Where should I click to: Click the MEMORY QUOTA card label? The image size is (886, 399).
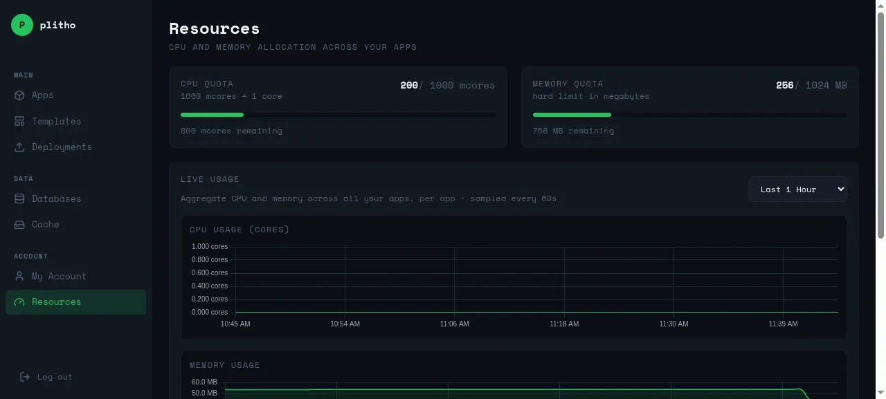568,84
